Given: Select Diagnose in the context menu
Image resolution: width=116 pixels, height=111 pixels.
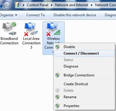Looking at the screenshot, I should [71, 66].
